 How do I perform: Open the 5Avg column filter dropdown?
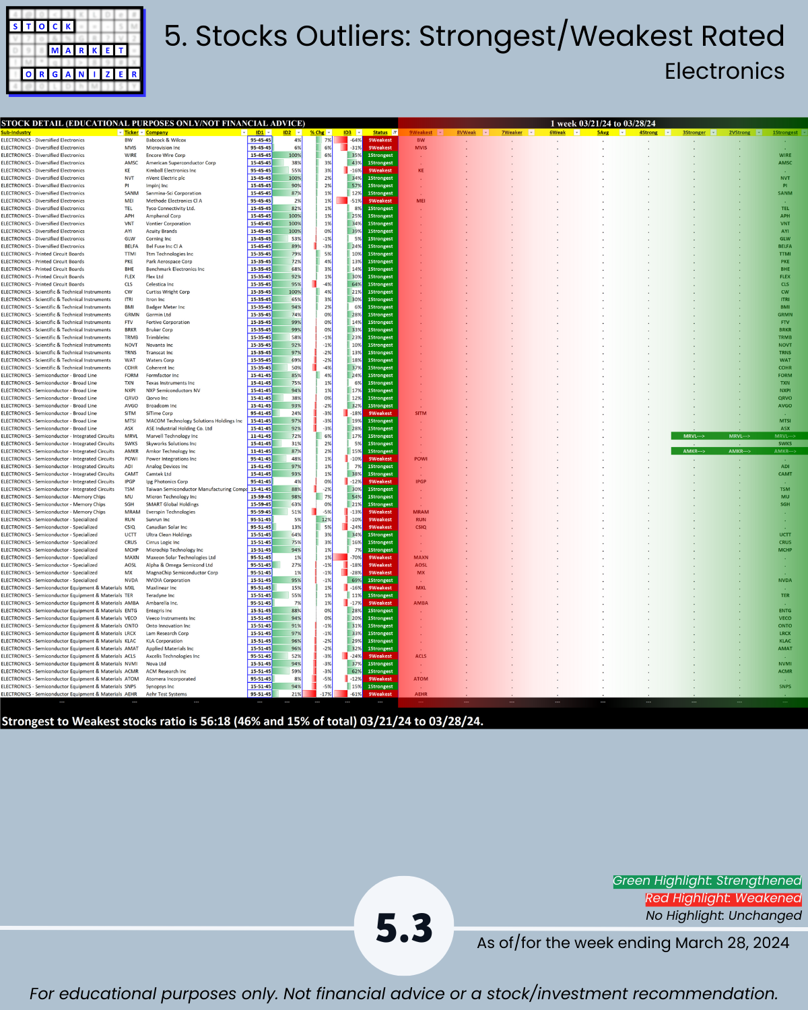pos(622,133)
